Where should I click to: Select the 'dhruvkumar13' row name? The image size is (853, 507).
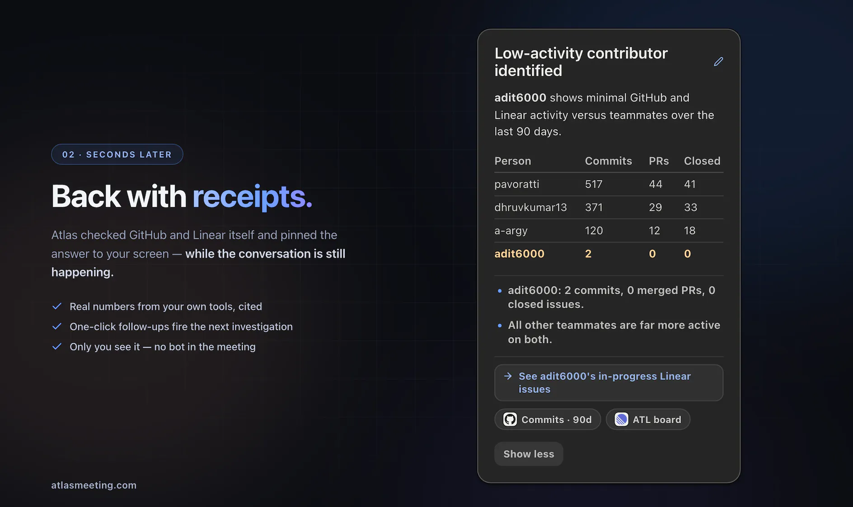coord(530,207)
